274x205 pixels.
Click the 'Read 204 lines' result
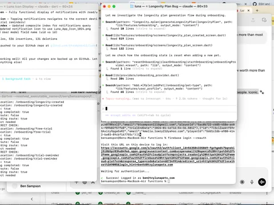[122, 79]
